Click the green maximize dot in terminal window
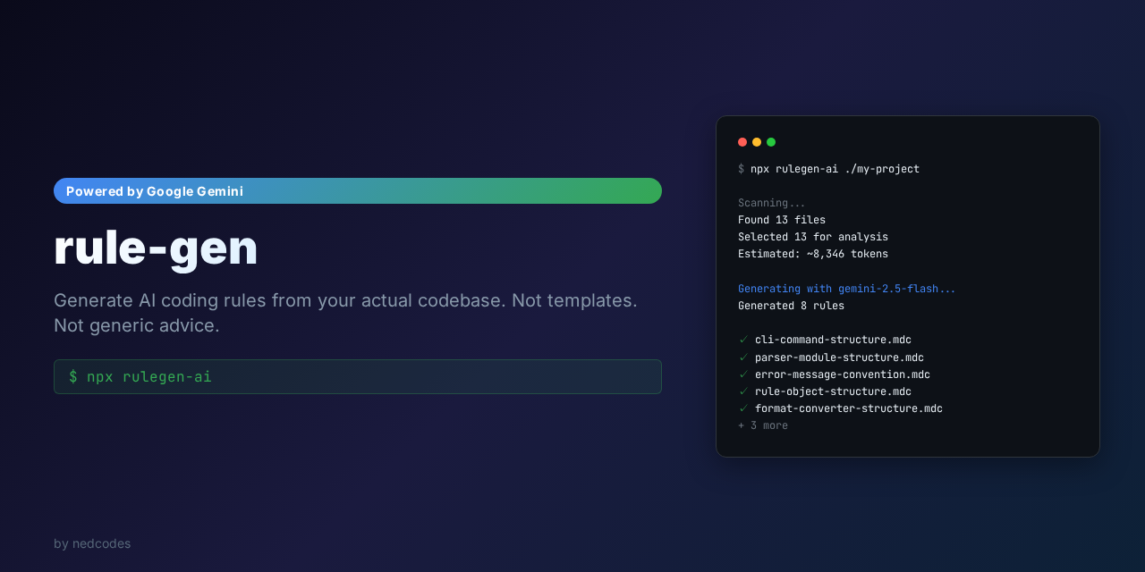1145x572 pixels. coord(771,142)
